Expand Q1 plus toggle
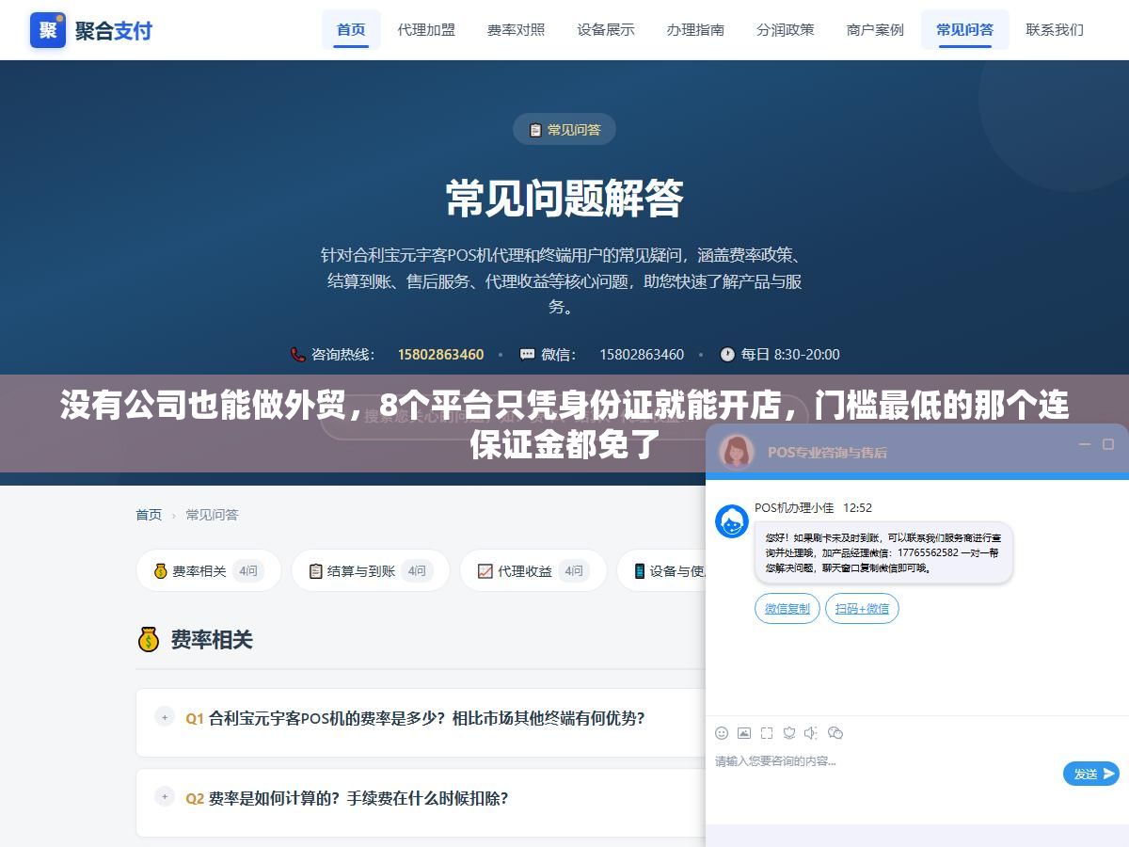This screenshot has width=1129, height=847. coord(165,717)
